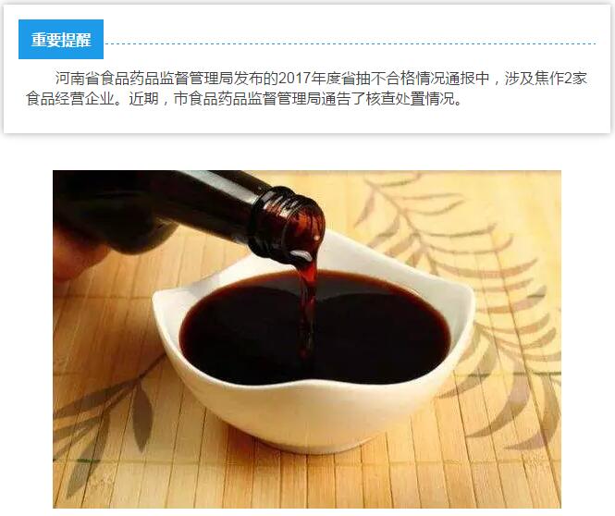
Task: Select the 2017年度 text in the notice
Action: (309, 79)
